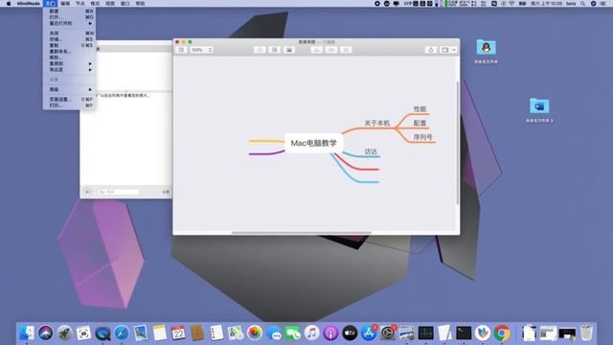
Task: Open the 节点 menu in menu bar
Action: (80, 4)
